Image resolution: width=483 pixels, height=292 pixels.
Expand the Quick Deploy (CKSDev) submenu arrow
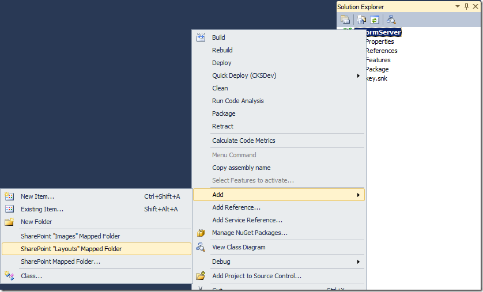click(x=358, y=75)
